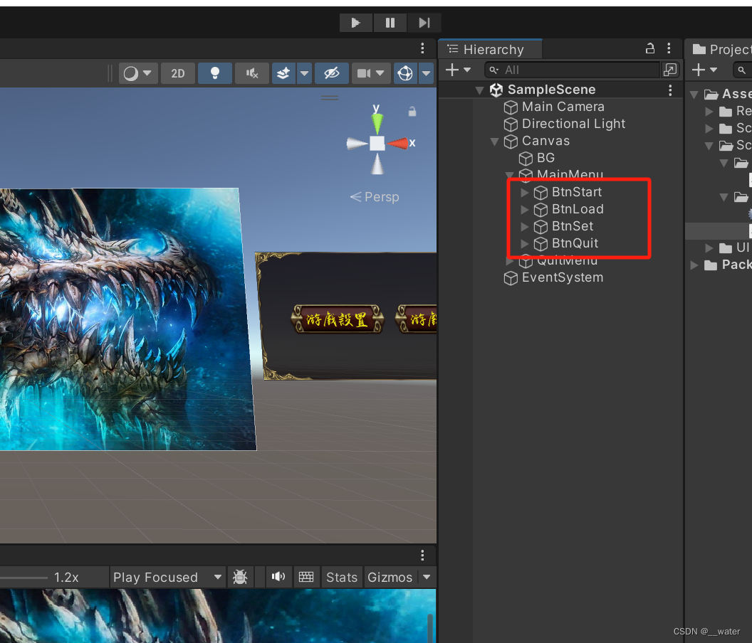Toggle scene lighting bulb

click(x=215, y=73)
